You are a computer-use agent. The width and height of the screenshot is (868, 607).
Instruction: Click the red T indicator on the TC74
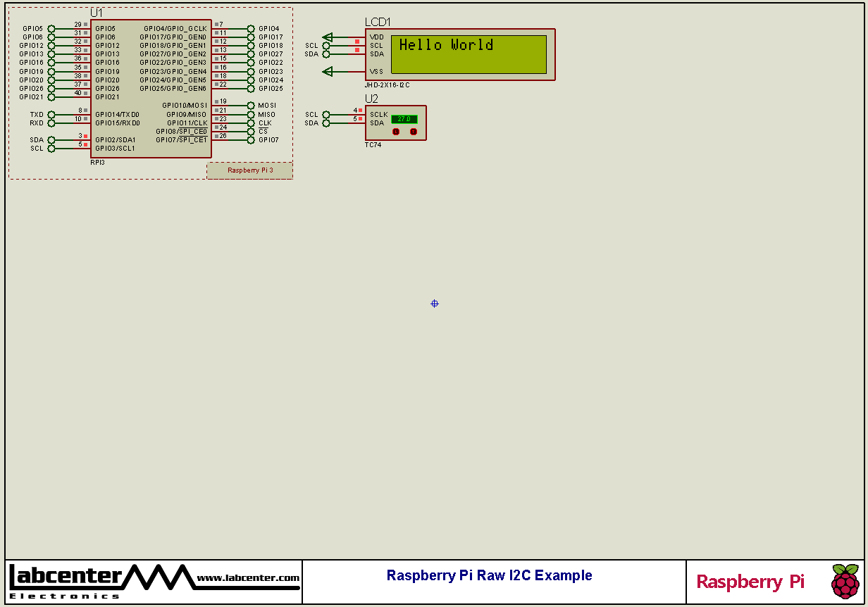coord(414,131)
